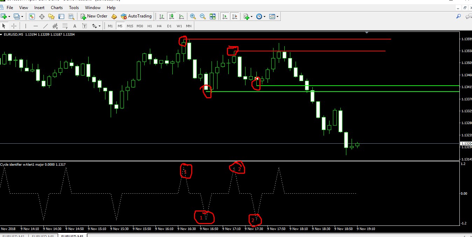The width and height of the screenshot is (472, 237).
Task: Select the Fibonacci Retracement tool
Action: [65, 26]
